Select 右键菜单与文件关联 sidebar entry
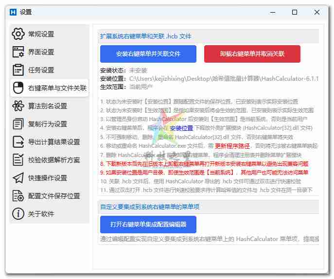The width and height of the screenshot is (334, 279). click(x=50, y=88)
